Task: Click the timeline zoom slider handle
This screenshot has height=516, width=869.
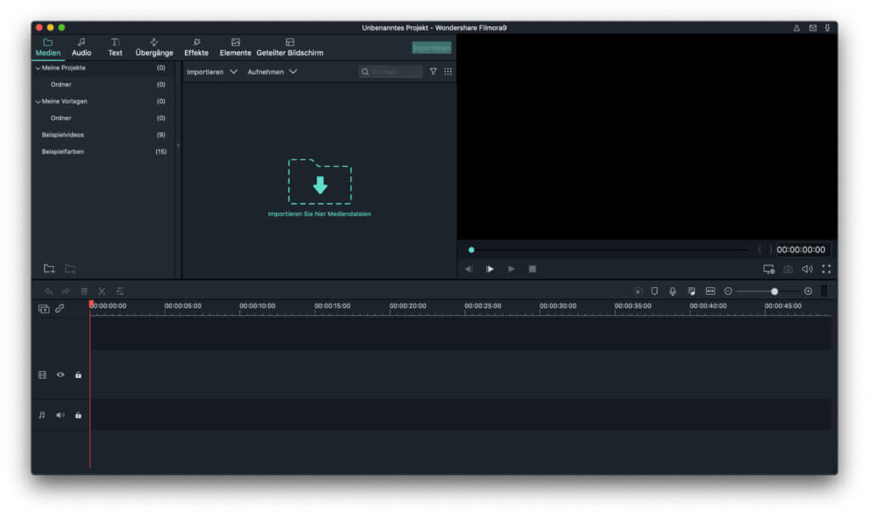Action: tap(774, 291)
